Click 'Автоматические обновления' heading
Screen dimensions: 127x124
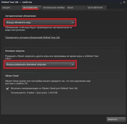pos(21,16)
